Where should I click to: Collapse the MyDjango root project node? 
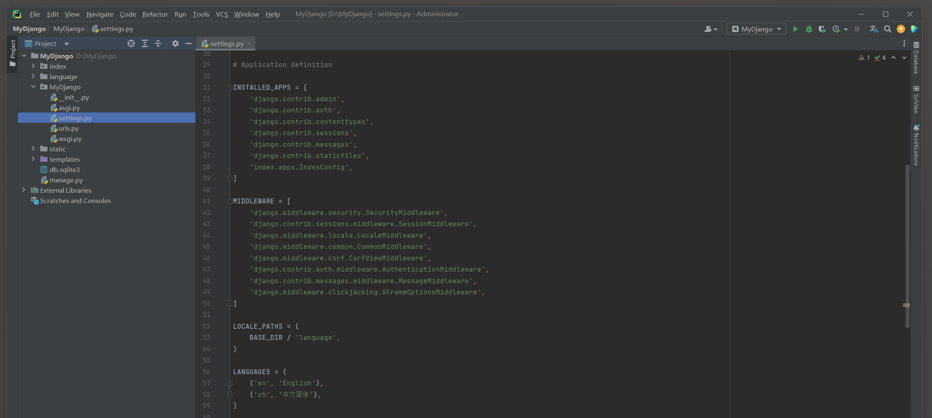click(x=24, y=56)
